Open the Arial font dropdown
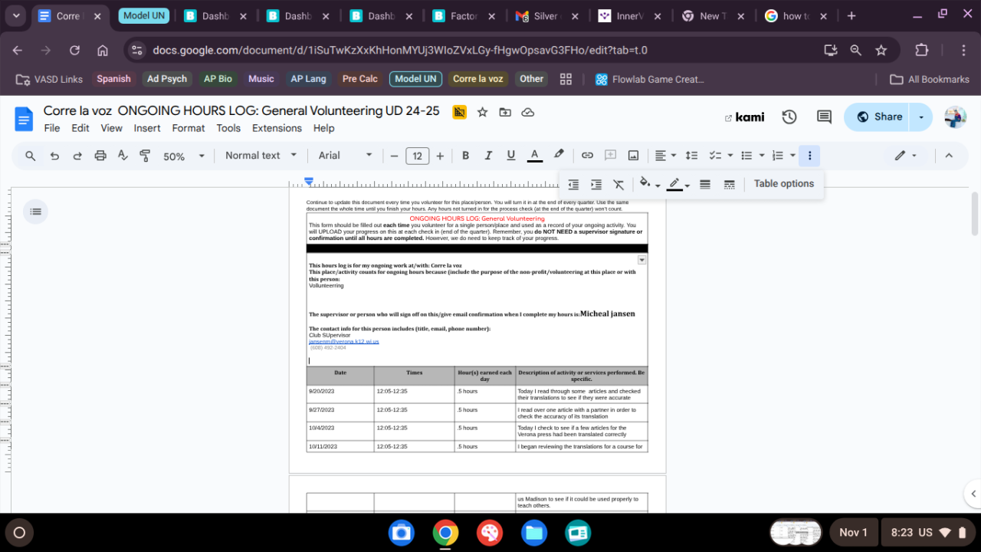The height and width of the screenshot is (552, 981). (345, 156)
